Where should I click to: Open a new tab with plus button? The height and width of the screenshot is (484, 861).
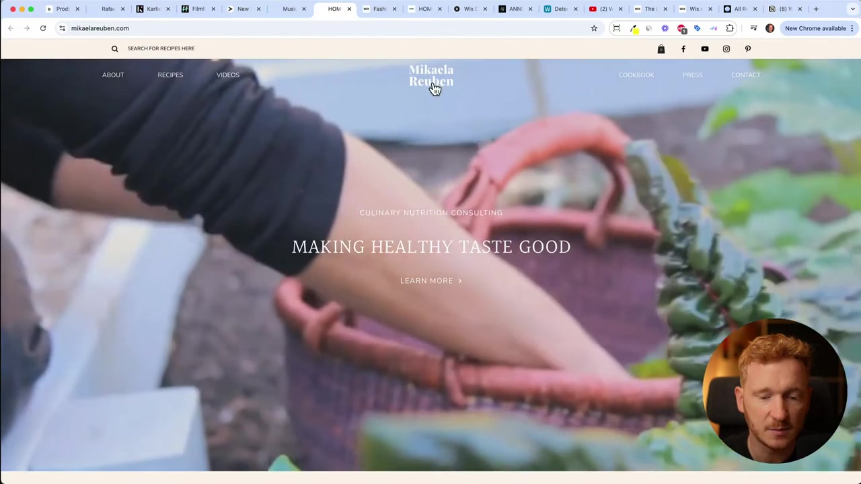[816, 9]
